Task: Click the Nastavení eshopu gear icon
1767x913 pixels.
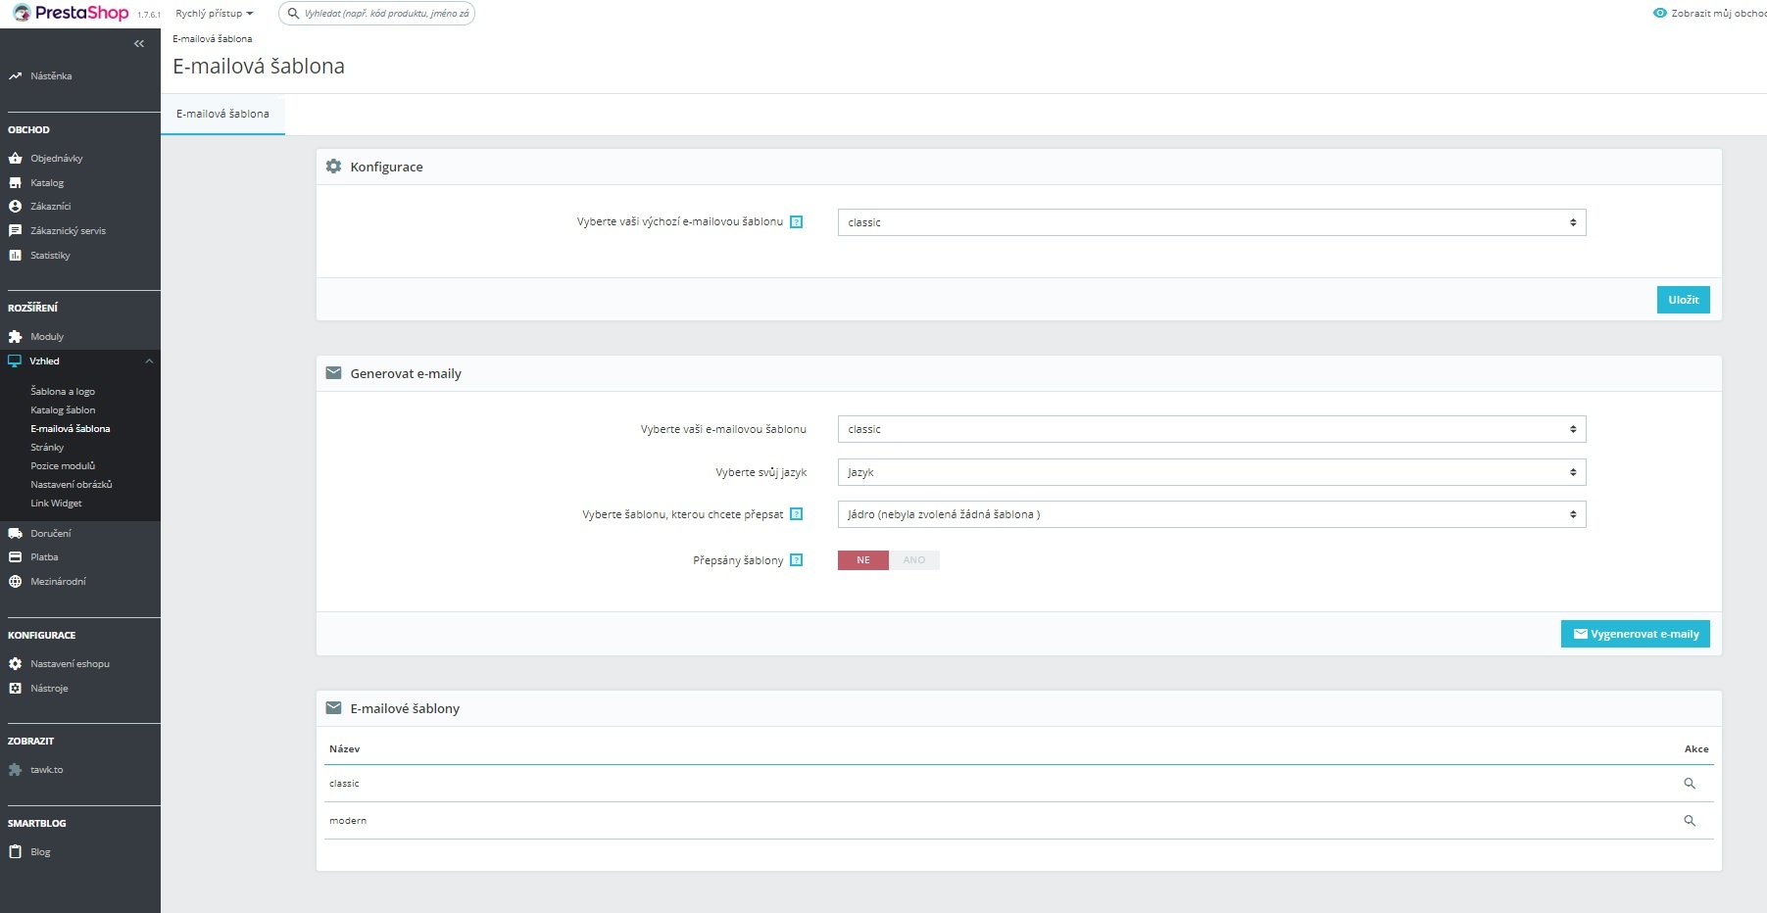Action: [x=15, y=663]
